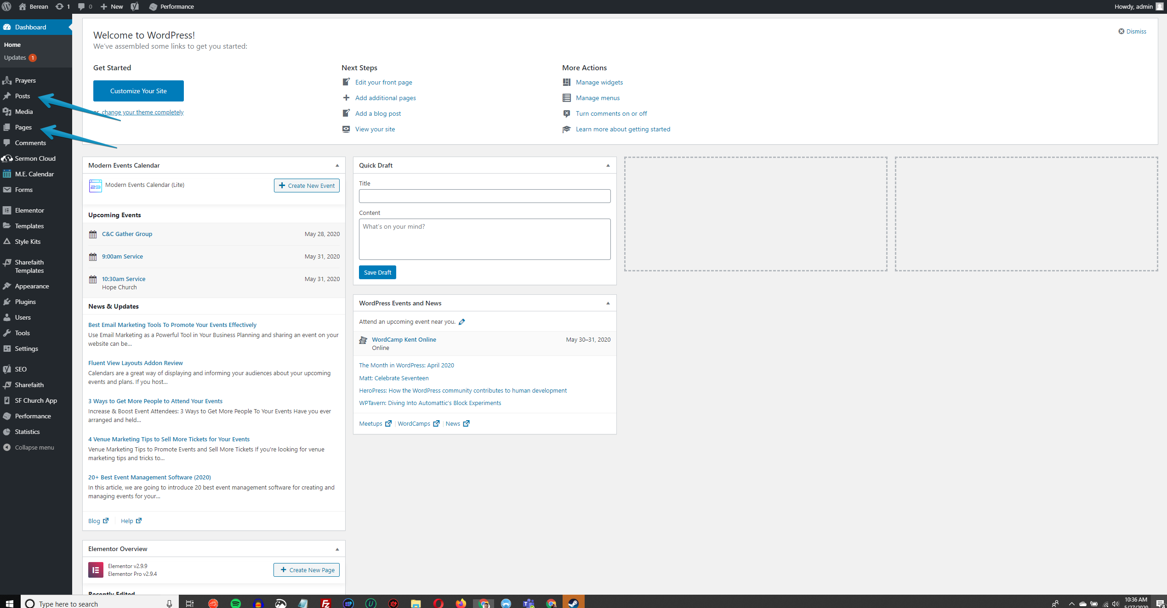Viewport: 1167px width, 608px height.
Task: Click the admin avatar icon
Action: (x=1159, y=6)
